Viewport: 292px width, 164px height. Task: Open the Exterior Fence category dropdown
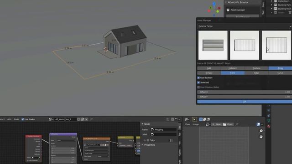(x=245, y=26)
